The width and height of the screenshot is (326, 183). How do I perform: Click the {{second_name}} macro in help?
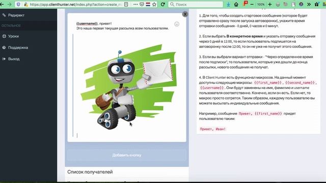[x=300, y=83]
